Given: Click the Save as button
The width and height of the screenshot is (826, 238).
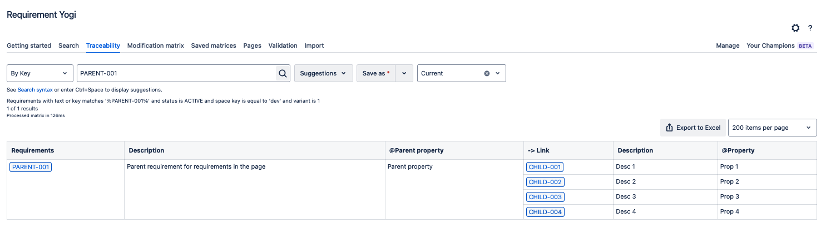Looking at the screenshot, I should [375, 73].
